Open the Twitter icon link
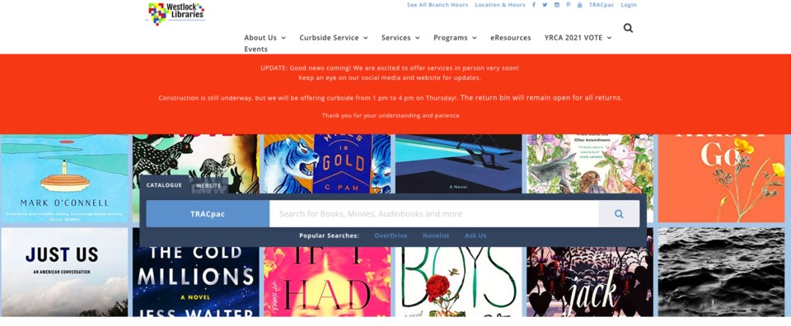Image resolution: width=791 pixels, height=326 pixels. click(x=545, y=5)
